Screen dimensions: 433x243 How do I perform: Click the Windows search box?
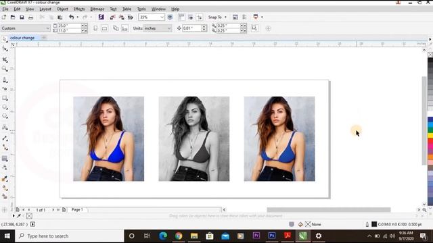tap(70, 236)
